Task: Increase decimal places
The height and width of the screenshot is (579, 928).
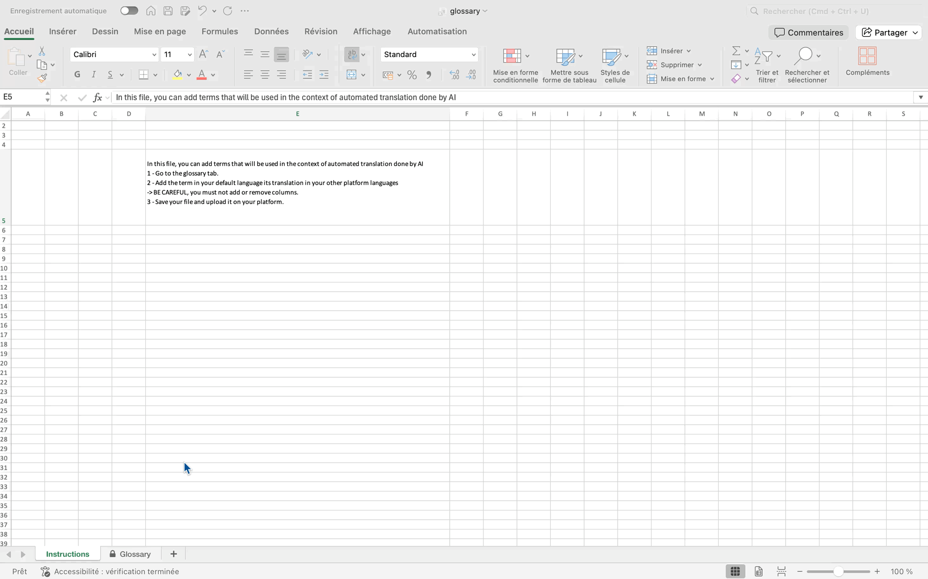Action: (x=454, y=75)
